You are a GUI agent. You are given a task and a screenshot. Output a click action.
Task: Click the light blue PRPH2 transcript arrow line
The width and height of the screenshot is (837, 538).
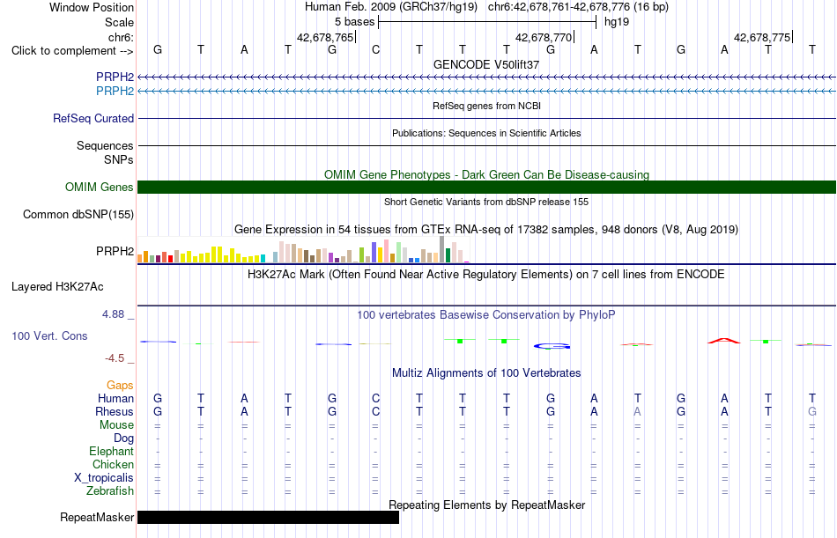point(486,92)
